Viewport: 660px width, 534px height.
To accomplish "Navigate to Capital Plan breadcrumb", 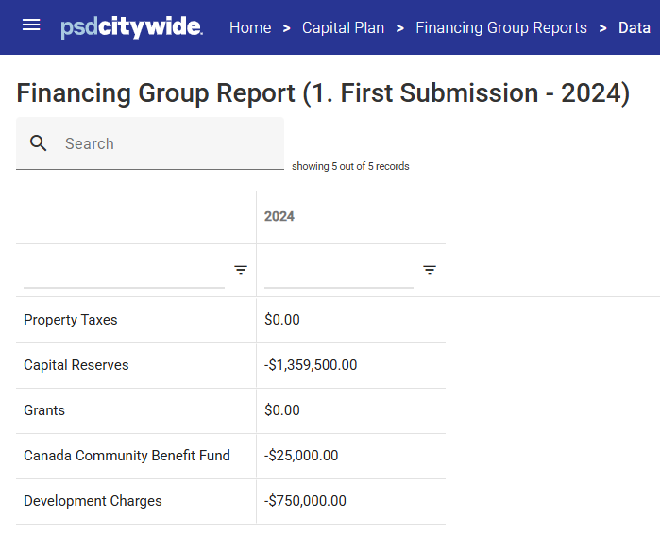I will 343,27.
